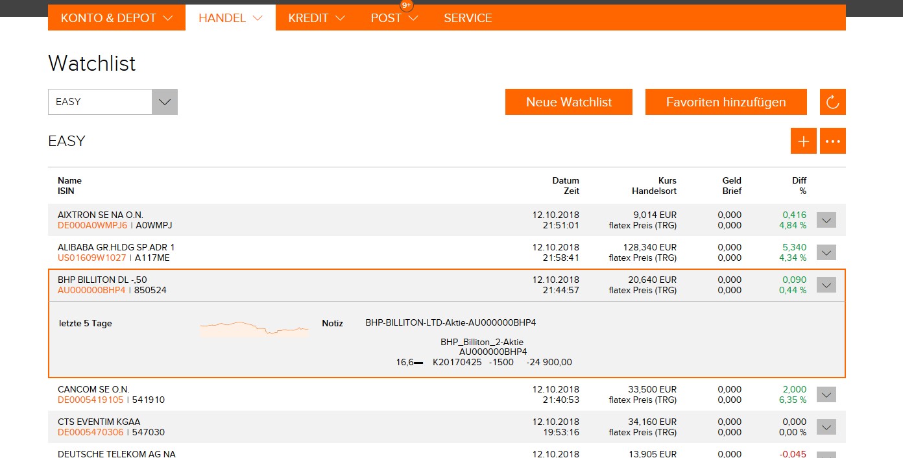
Task: Select the BHP BILLITON DL -,50 name
Action: click(102, 280)
